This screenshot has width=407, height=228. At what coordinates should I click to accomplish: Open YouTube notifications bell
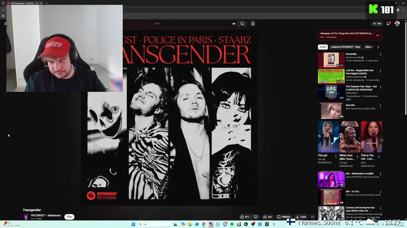point(388,23)
